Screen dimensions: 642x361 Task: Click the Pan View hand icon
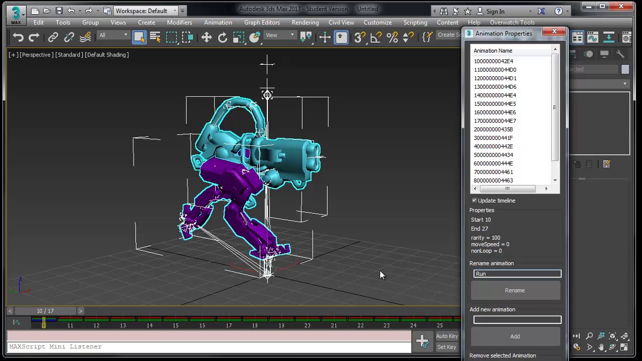(601, 347)
